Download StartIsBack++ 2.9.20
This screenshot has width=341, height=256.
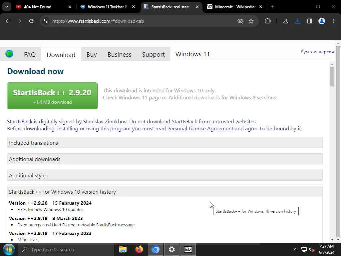[x=52, y=96]
